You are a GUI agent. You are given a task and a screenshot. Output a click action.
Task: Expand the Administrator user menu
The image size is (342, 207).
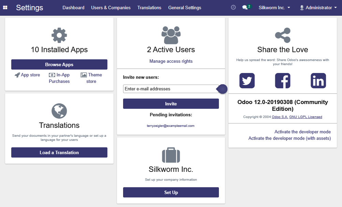tap(318, 8)
